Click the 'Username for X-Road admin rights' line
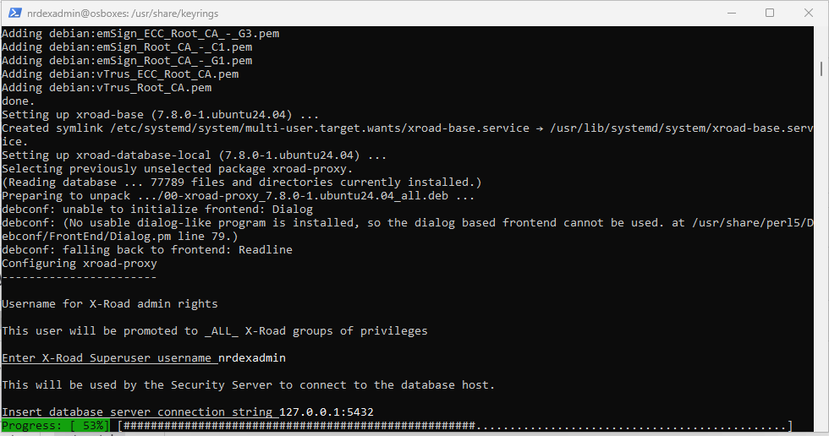 pos(110,304)
